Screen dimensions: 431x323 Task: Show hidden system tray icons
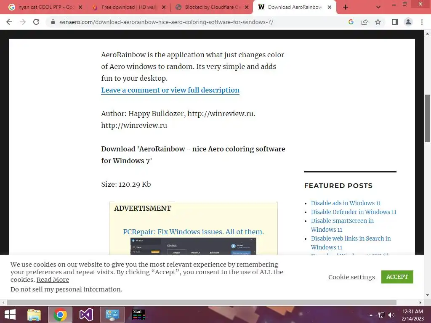point(371,315)
